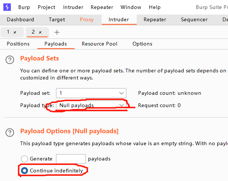The height and width of the screenshot is (181, 228).
Task: Go to the Repeater tool tab
Action: (x=155, y=20)
